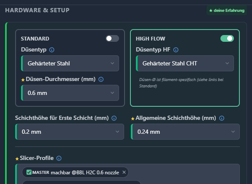Click the Slicer-Profile info icon
The image size is (252, 184).
pyautogui.click(x=59, y=158)
